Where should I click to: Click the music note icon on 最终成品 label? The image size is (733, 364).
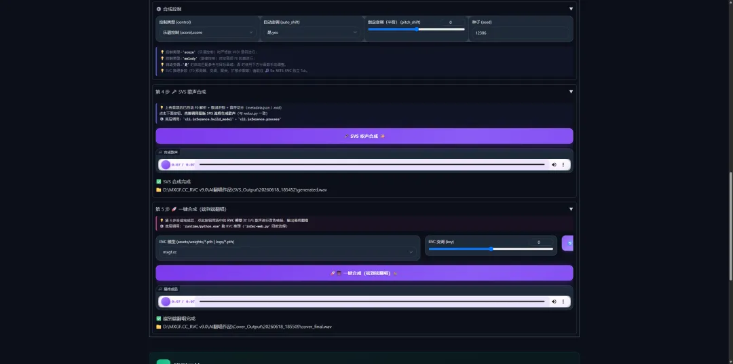(x=160, y=289)
